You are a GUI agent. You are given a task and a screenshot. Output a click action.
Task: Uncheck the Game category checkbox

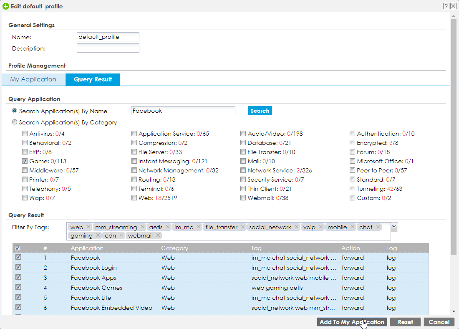coord(25,161)
